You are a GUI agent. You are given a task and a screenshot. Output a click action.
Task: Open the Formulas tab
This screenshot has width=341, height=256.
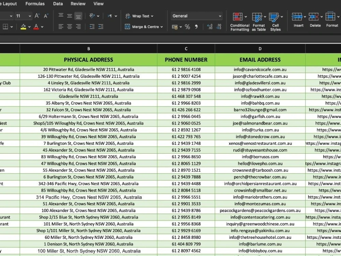tap(35, 4)
